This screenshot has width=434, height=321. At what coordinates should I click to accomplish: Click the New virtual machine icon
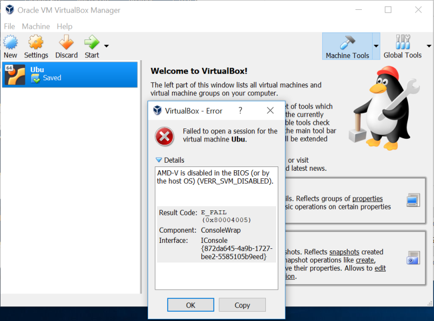coord(10,42)
